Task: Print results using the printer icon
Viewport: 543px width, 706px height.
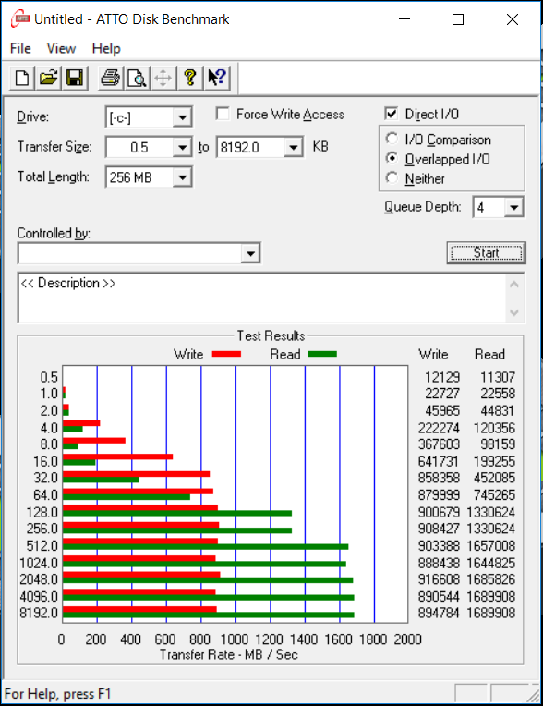Action: point(110,79)
